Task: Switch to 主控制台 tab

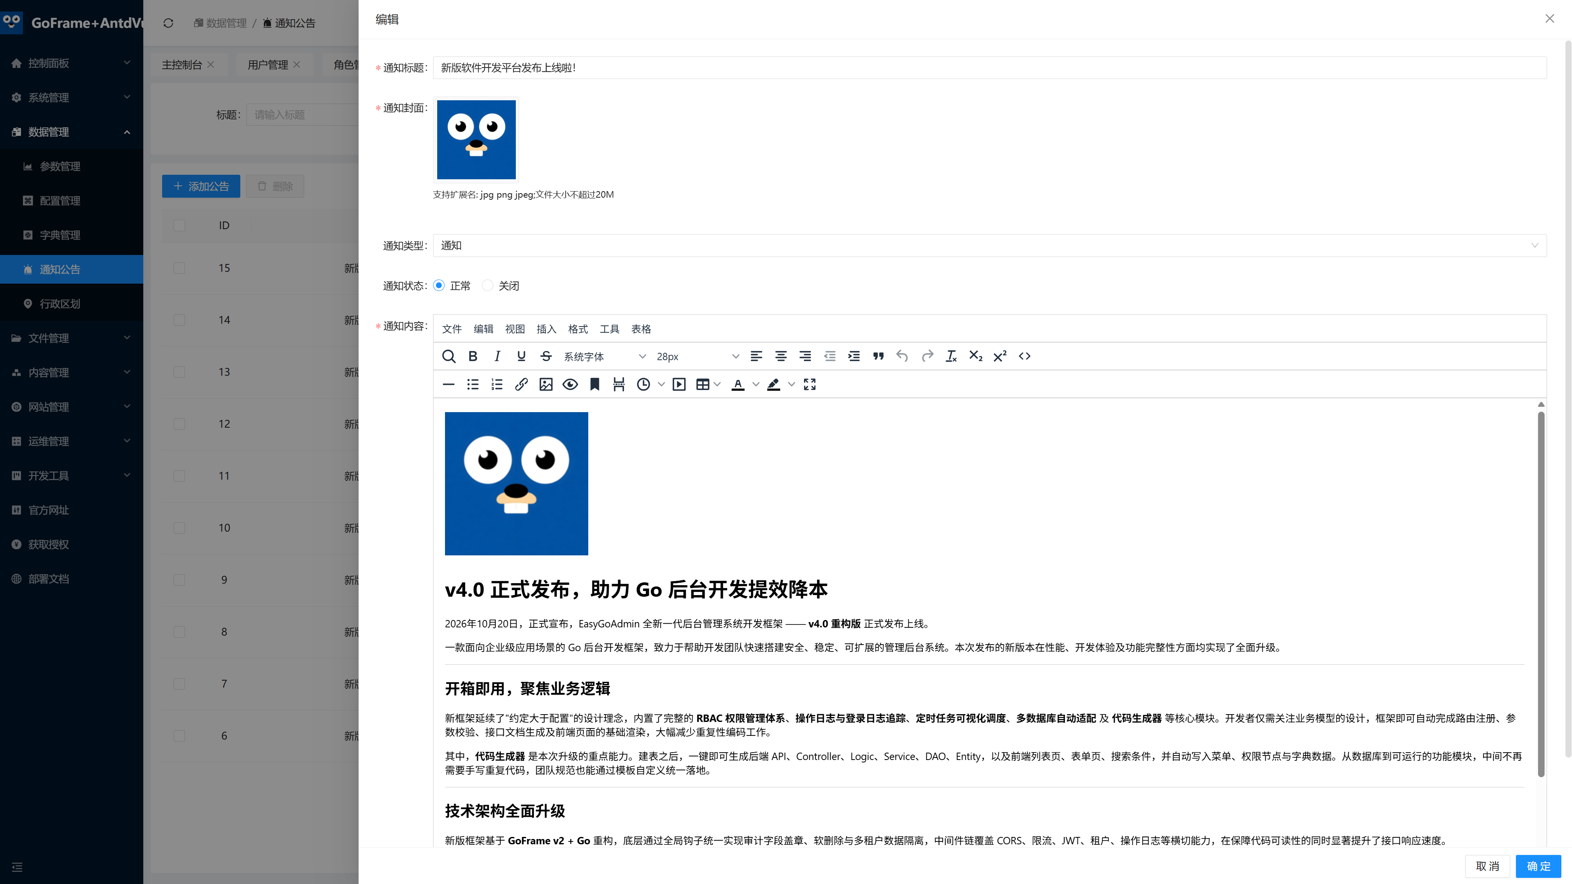Action: click(181, 65)
